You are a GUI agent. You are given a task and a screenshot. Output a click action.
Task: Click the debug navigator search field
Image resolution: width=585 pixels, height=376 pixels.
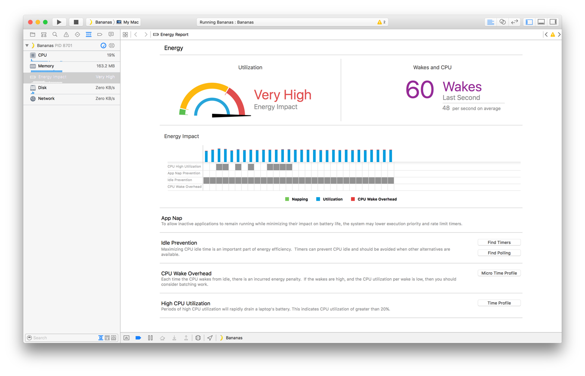click(60, 338)
